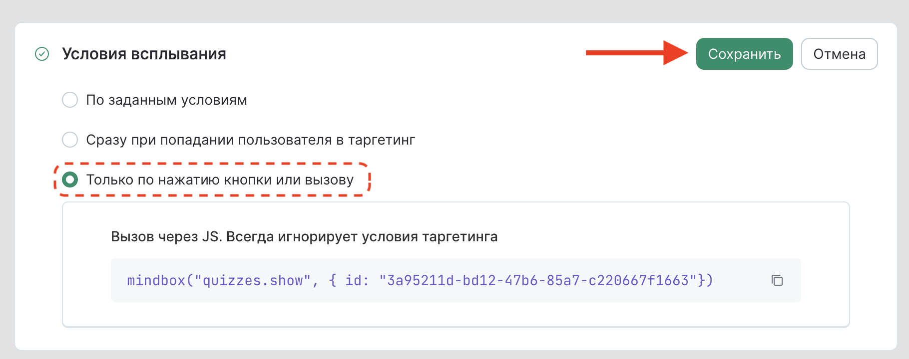Select 'Только по нажатию кнопки или вызову' radio

pyautogui.click(x=70, y=179)
